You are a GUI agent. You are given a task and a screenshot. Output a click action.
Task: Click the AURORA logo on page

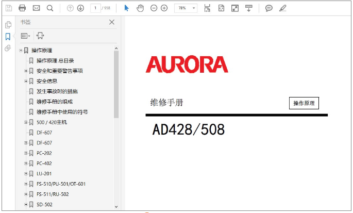point(187,64)
